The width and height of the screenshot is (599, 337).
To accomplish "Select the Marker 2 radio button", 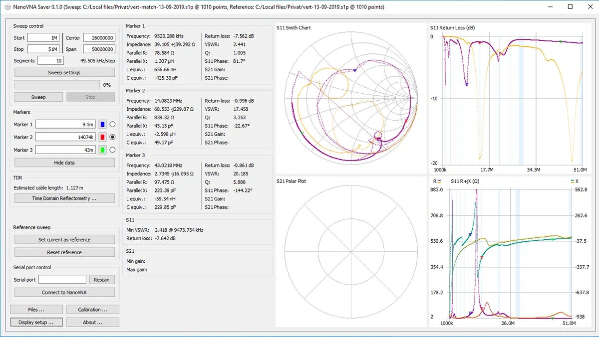I will pyautogui.click(x=112, y=137).
